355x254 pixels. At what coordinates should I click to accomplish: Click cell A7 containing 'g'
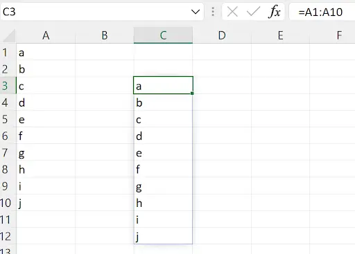pyautogui.click(x=46, y=152)
